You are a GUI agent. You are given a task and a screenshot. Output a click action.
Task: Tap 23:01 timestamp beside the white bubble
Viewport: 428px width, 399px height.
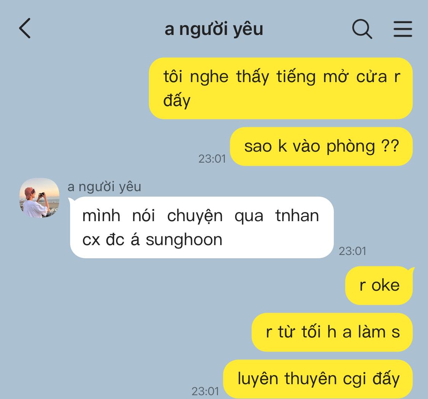click(x=352, y=251)
